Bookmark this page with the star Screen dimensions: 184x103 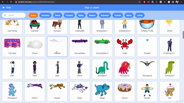click(139, 2)
